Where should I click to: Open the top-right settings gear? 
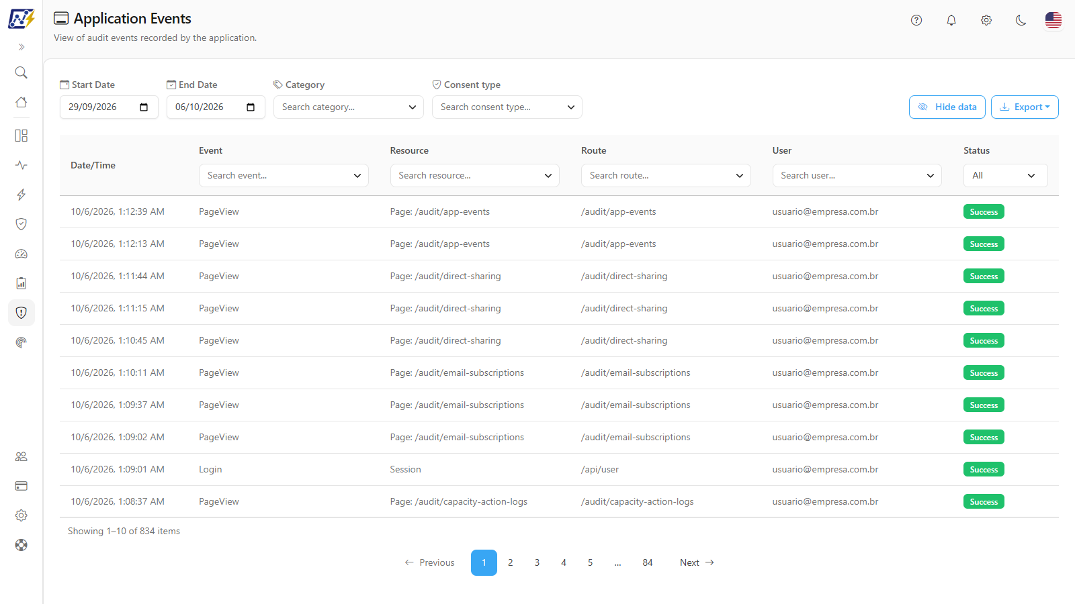point(986,20)
